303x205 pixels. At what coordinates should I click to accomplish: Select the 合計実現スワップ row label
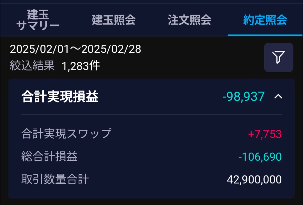tap(66, 133)
